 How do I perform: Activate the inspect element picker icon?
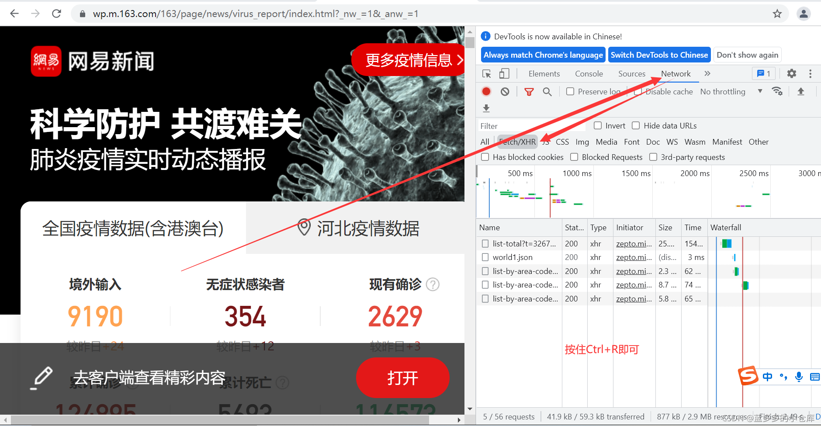pos(486,74)
